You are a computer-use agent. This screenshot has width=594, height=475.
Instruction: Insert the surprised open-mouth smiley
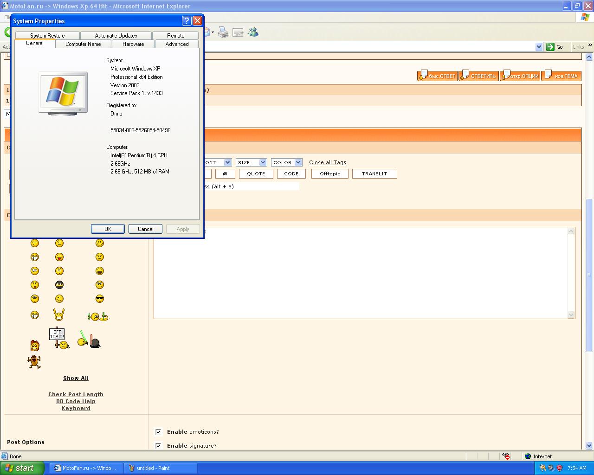[x=35, y=285]
